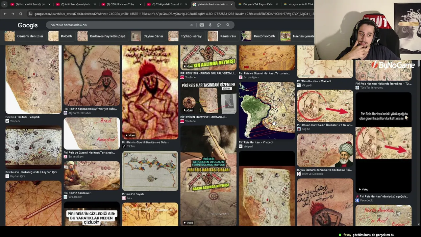Screen dimensions: 421x237
Task: Close the Ahit Sandığının İçinde tab
Action: (x=95, y=4)
